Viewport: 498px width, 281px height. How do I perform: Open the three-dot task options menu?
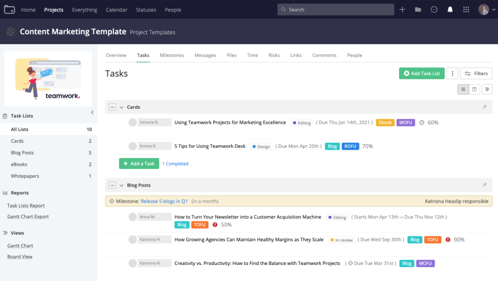coord(452,74)
